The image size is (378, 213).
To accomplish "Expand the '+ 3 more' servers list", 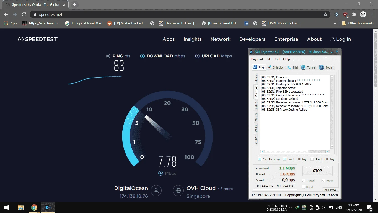I will coord(225,189).
